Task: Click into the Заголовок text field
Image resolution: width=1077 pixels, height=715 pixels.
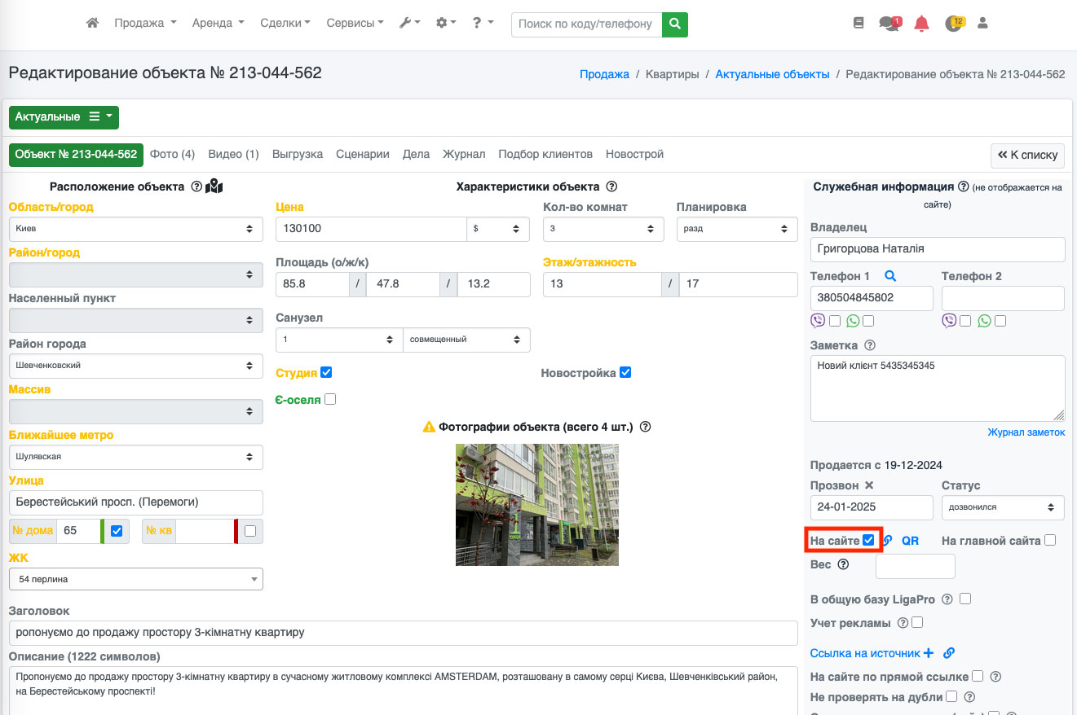Action: (403, 633)
